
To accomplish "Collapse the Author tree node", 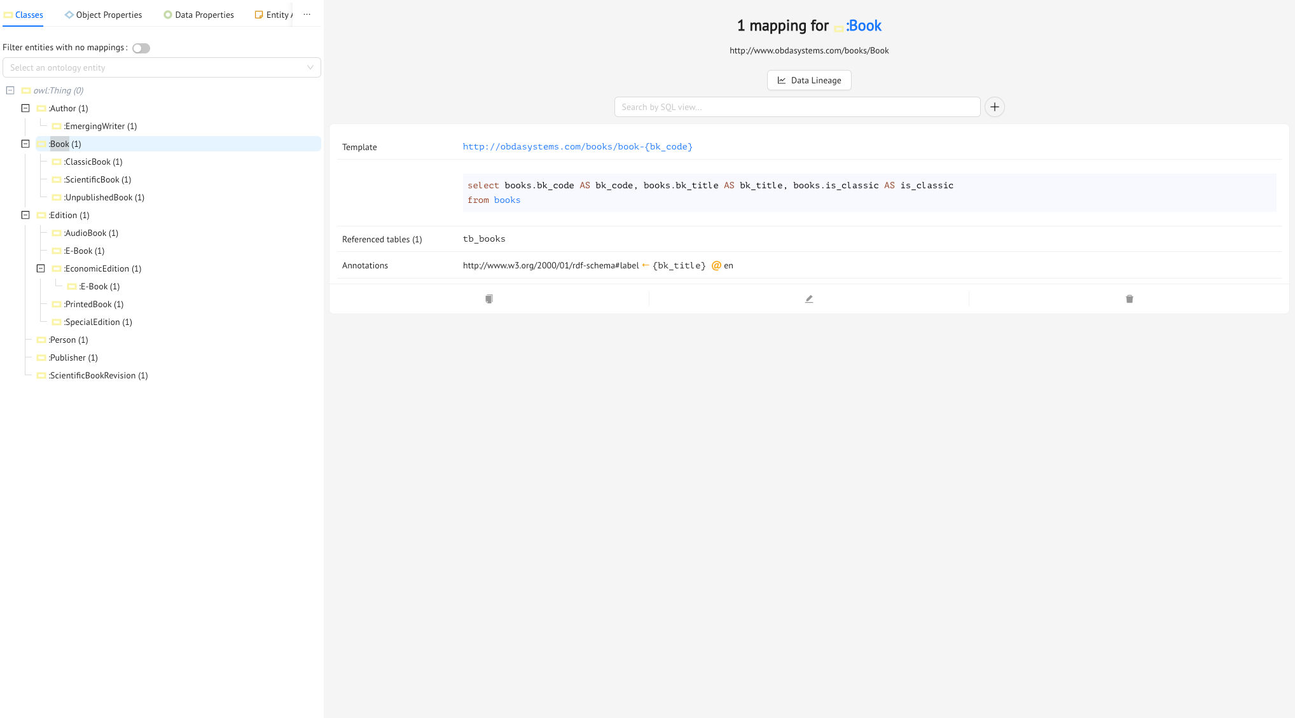I will pos(25,109).
